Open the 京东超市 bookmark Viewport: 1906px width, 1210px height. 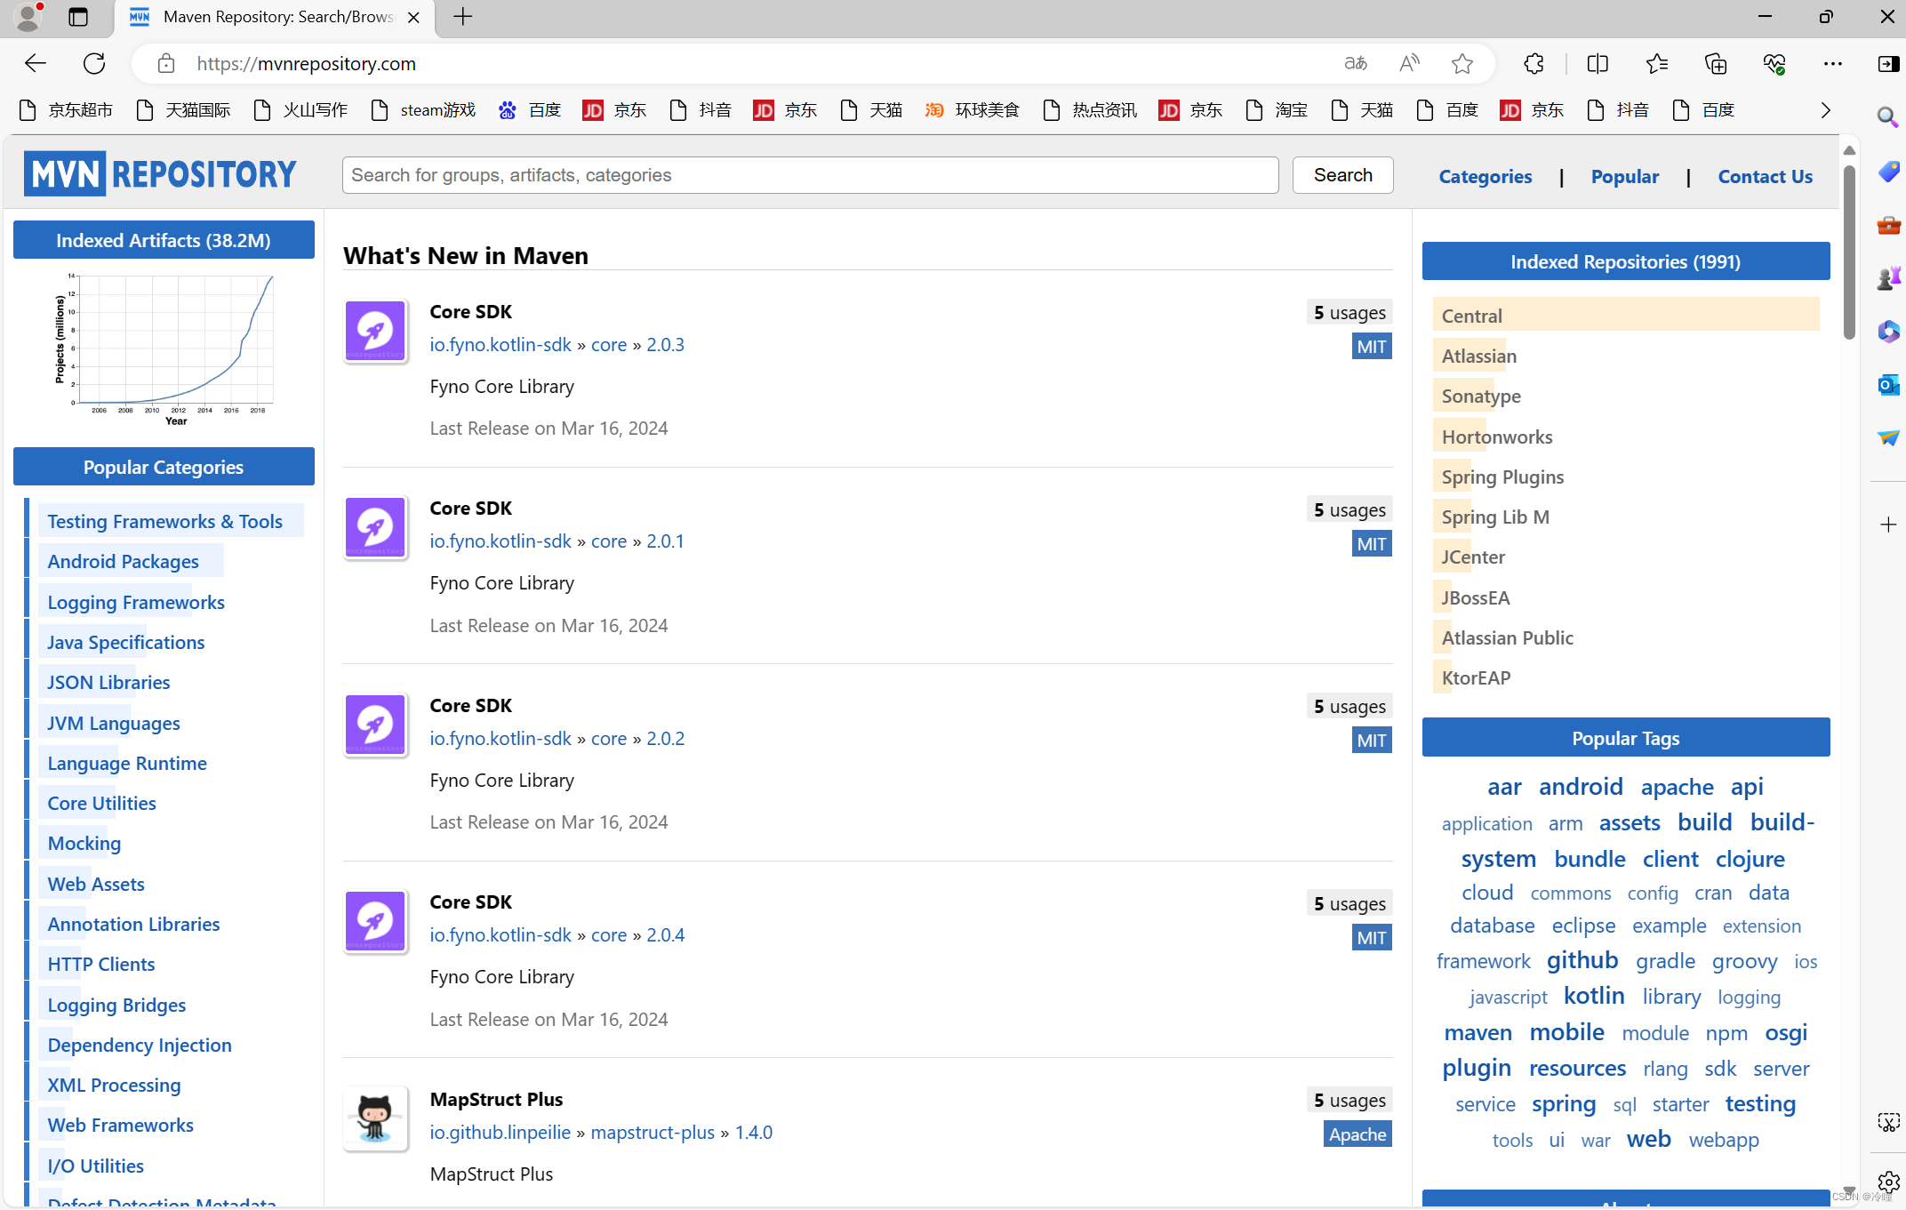(x=66, y=109)
